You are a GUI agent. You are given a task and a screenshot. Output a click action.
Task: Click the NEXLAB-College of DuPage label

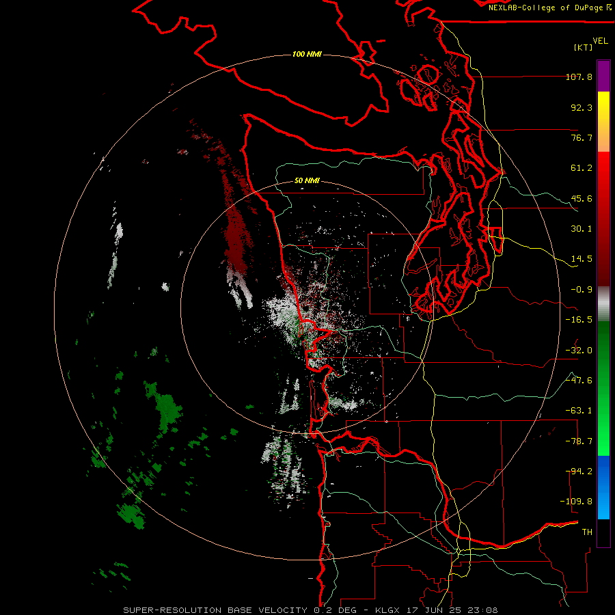click(x=549, y=8)
